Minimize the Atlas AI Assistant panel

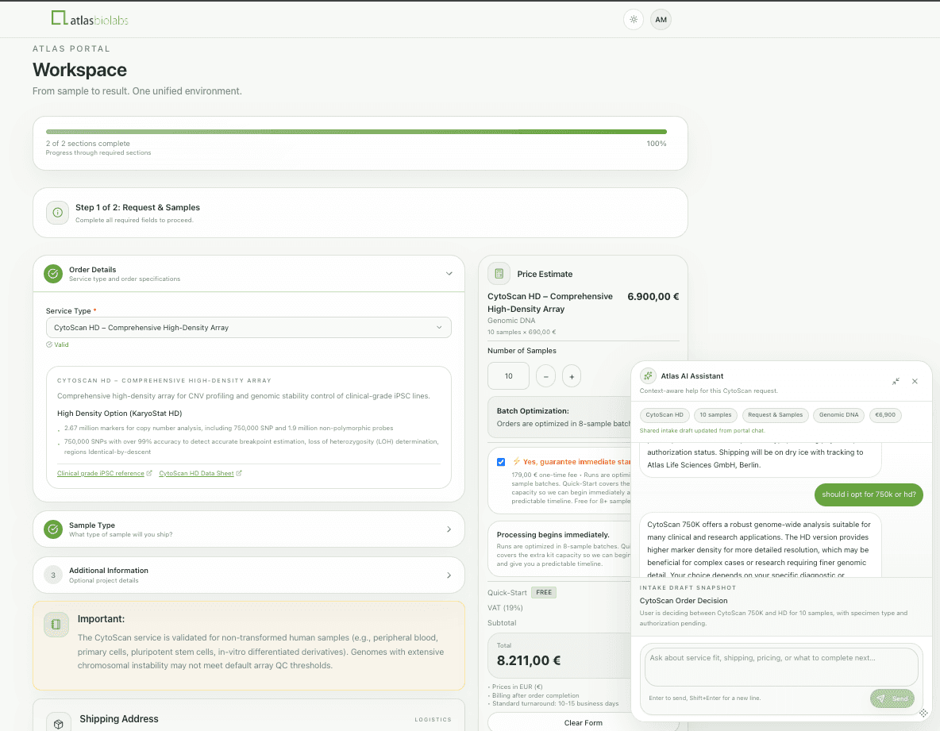(896, 381)
